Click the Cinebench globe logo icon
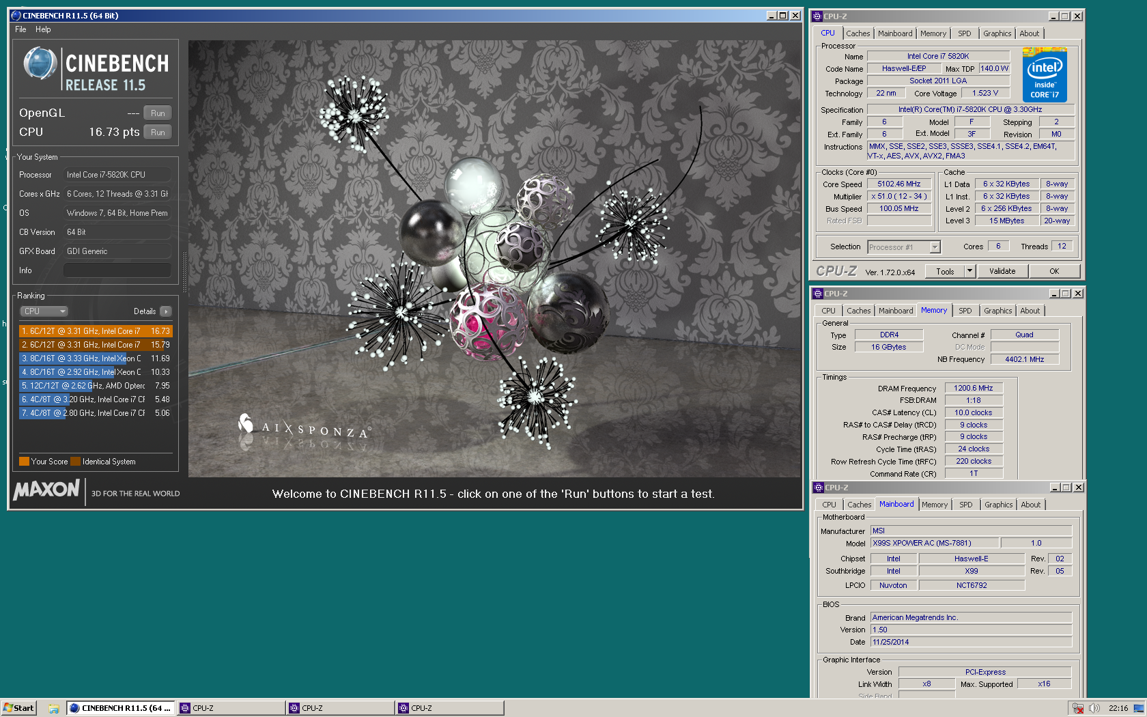Screen dimensions: 1147x717 [40, 64]
